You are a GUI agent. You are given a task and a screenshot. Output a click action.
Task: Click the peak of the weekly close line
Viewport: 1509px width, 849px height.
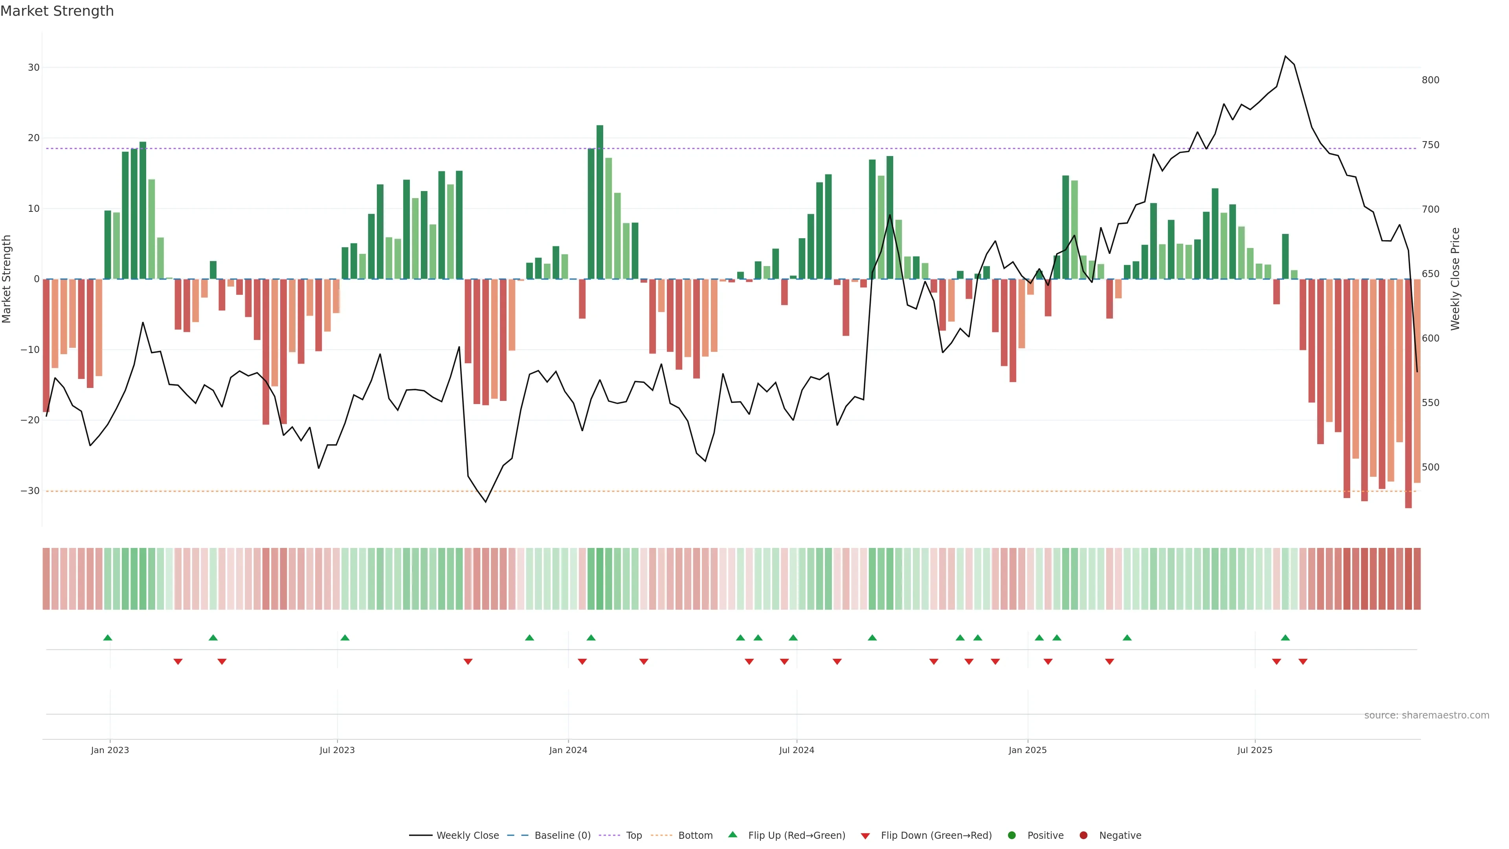[1285, 56]
